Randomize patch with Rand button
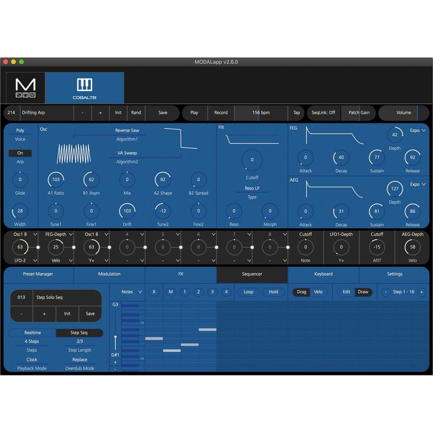Screen dimensions: 433x433 pyautogui.click(x=136, y=113)
